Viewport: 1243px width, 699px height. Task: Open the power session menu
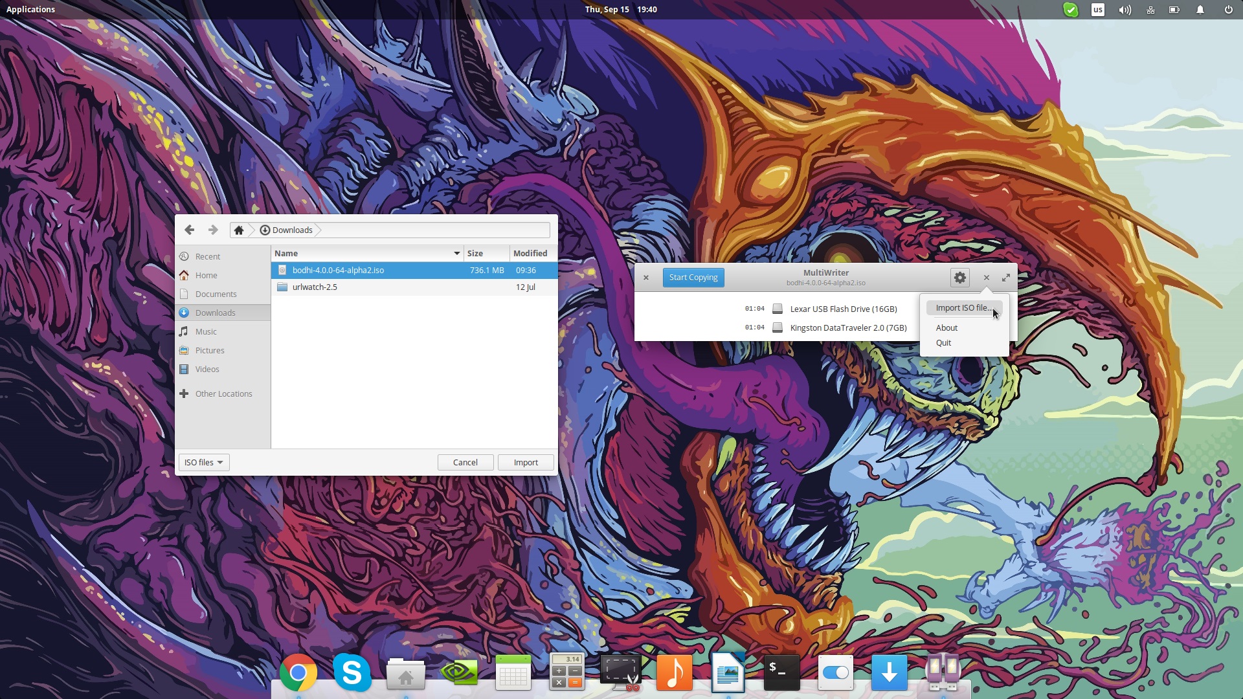1228,10
